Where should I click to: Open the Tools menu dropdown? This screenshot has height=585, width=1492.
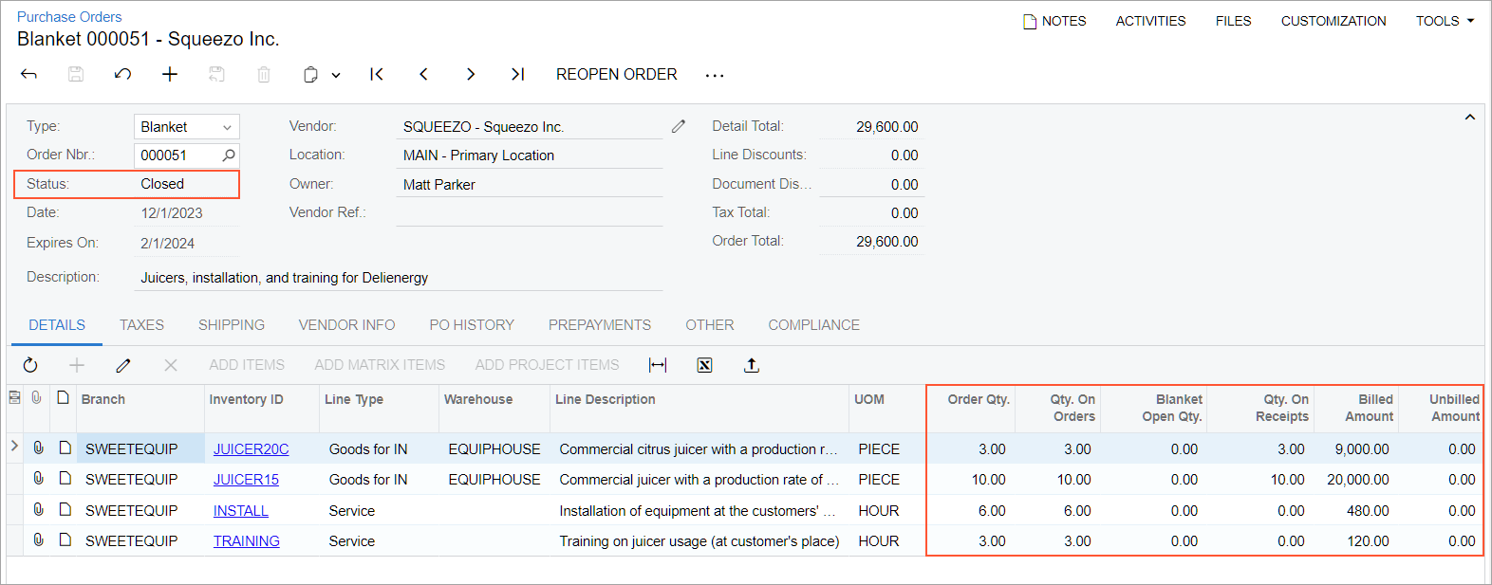coord(1445,21)
